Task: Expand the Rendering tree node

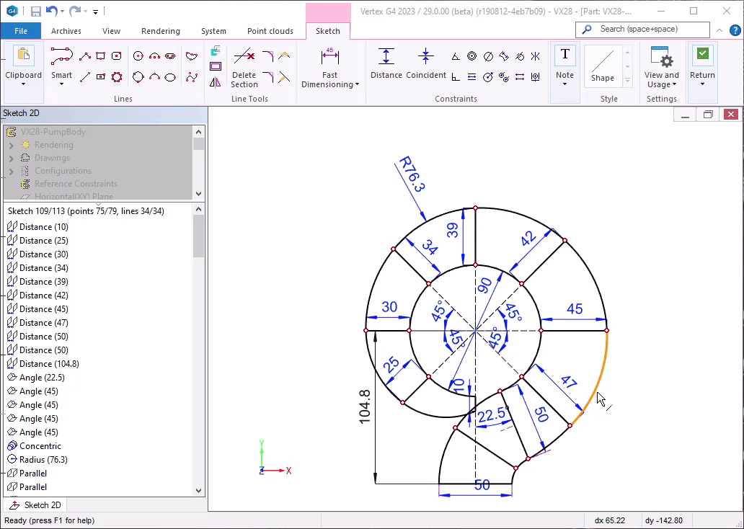Action: pyautogui.click(x=11, y=145)
